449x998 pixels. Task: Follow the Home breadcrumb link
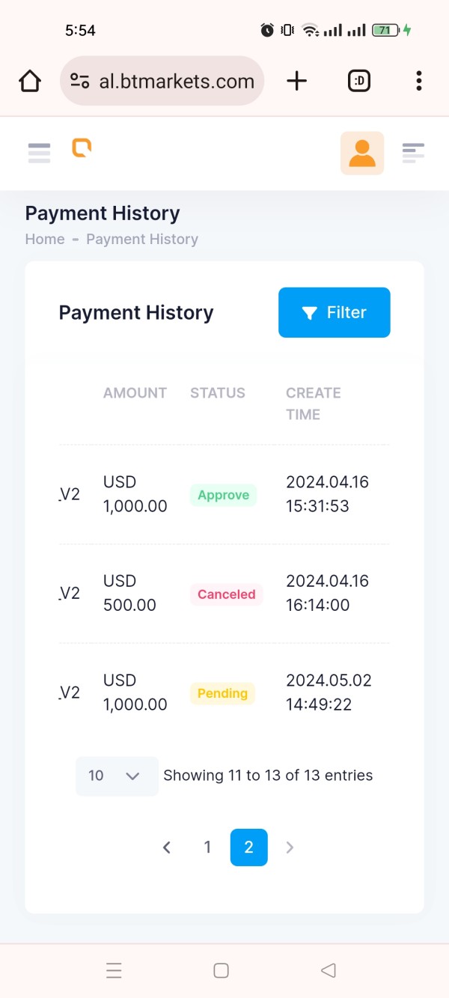(45, 239)
